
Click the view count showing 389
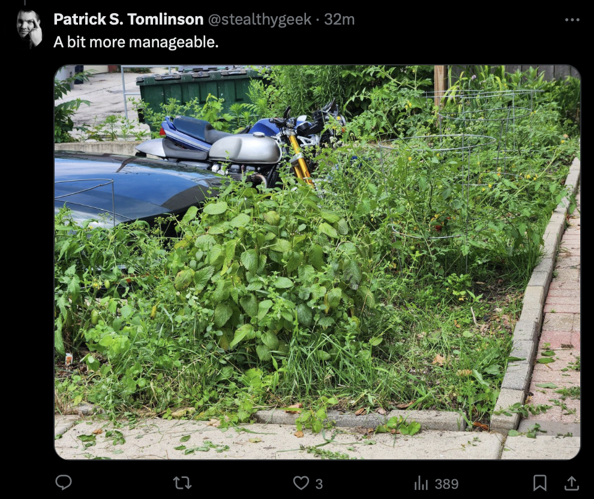tap(446, 484)
